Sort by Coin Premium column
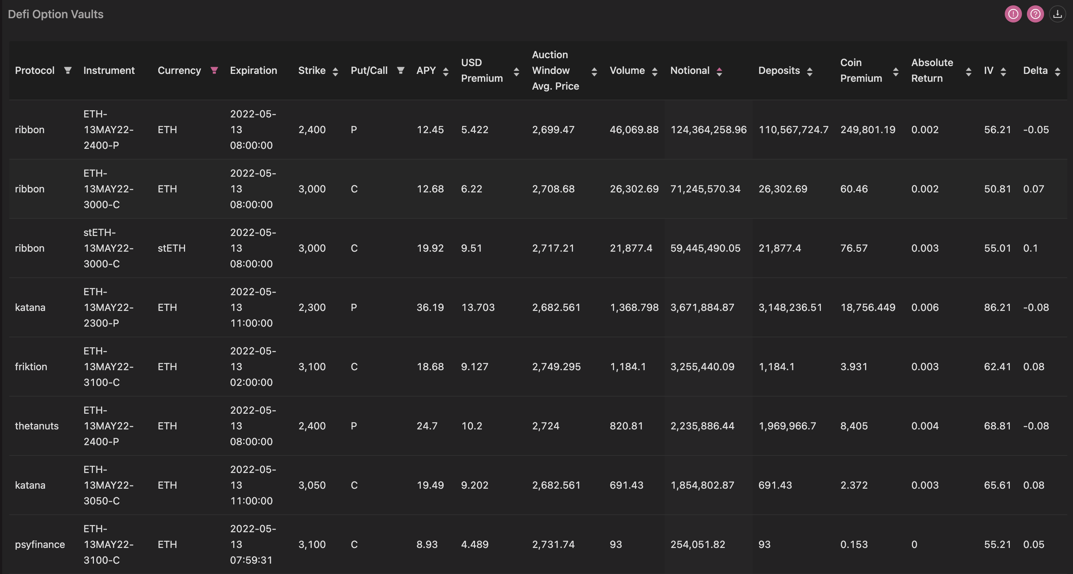 [x=895, y=72]
